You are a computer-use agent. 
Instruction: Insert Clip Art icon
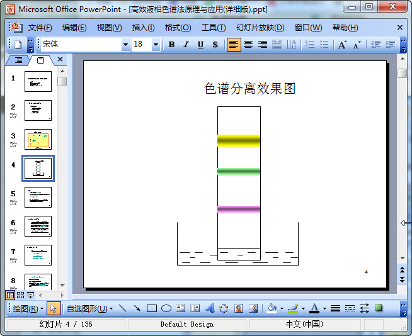pyautogui.click(x=239, y=308)
